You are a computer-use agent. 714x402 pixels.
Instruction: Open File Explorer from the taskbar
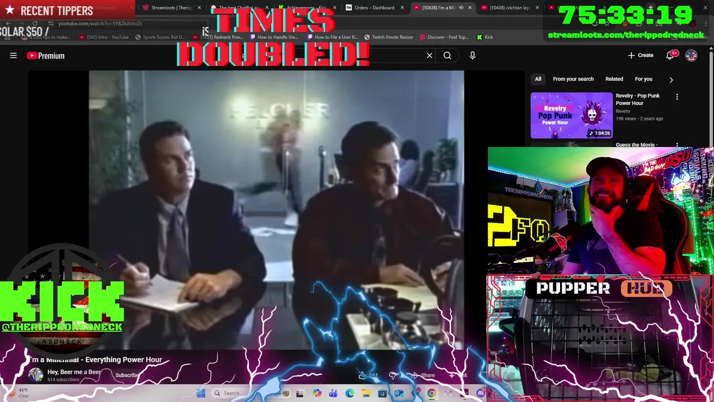[366, 393]
